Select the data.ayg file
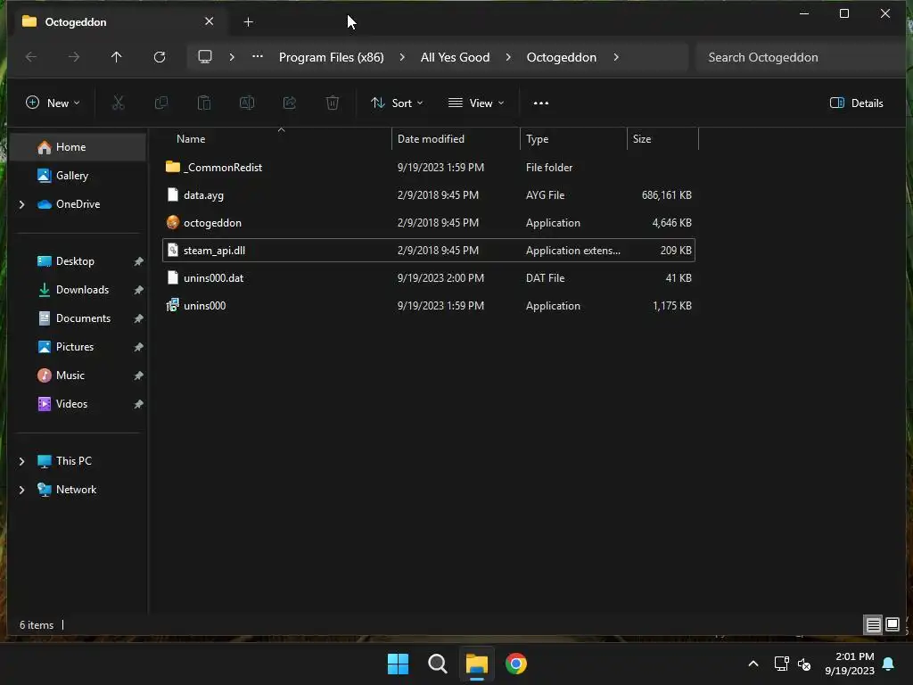This screenshot has width=913, height=685. coord(429,195)
